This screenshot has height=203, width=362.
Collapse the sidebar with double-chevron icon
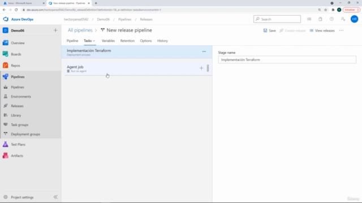click(55, 197)
